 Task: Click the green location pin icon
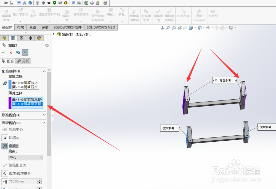click(x=54, y=3)
